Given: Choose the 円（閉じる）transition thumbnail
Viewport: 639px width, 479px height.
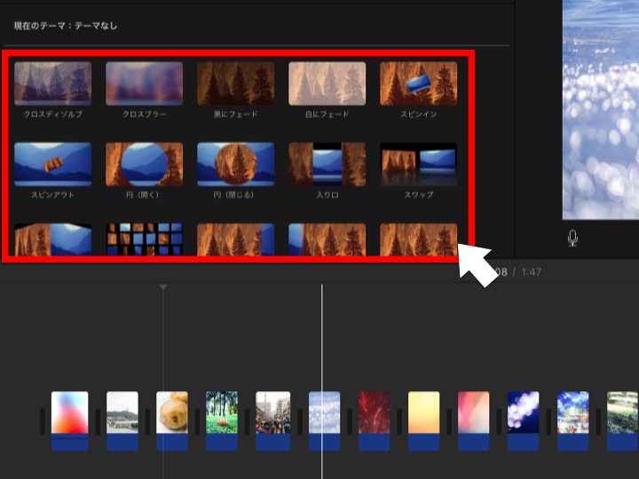Looking at the screenshot, I should click(235, 164).
